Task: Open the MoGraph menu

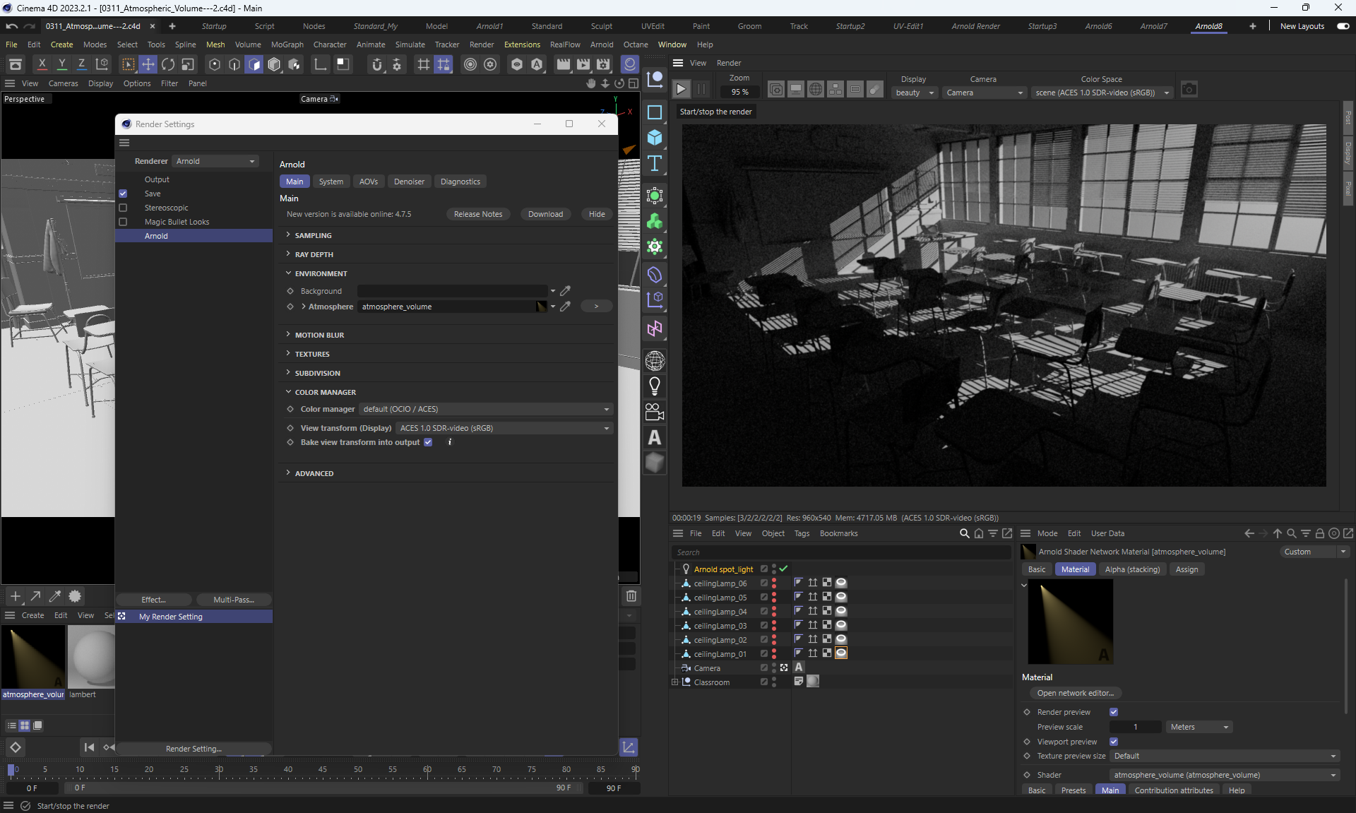Action: pyautogui.click(x=287, y=44)
